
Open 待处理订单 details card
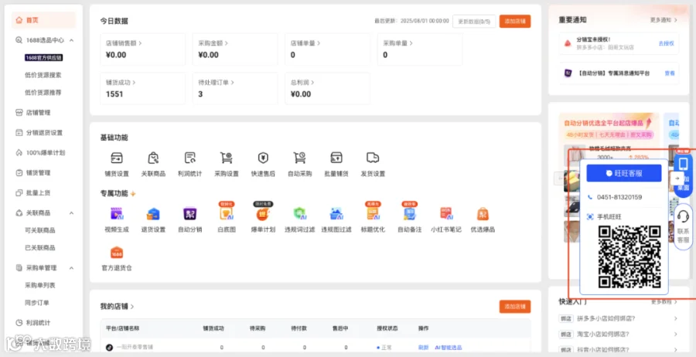pos(235,88)
